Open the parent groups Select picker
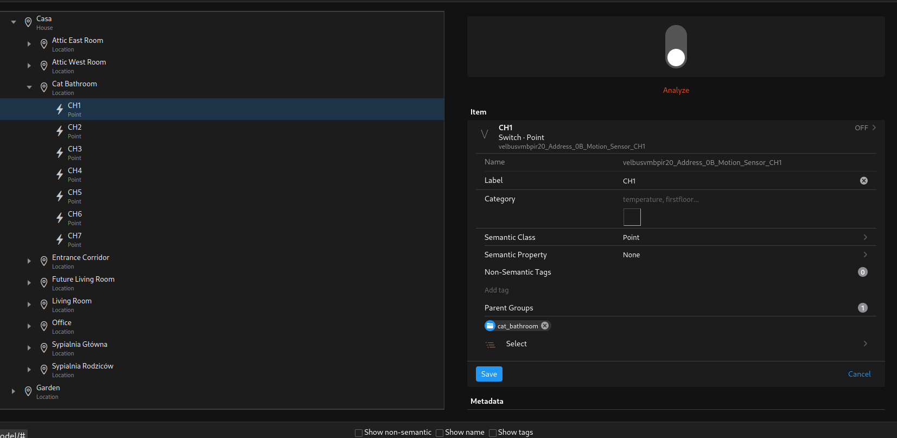 point(676,344)
